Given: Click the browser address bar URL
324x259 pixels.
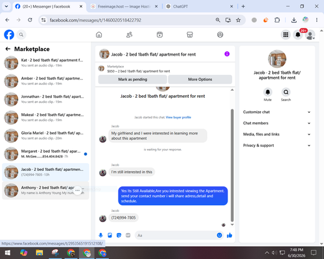Looking at the screenshot, I should point(95,20).
